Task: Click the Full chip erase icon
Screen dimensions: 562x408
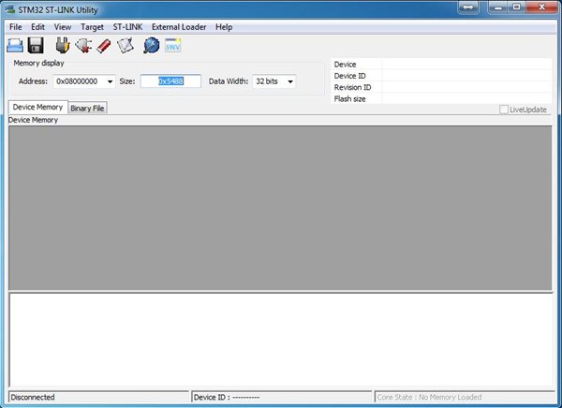Action: point(104,46)
